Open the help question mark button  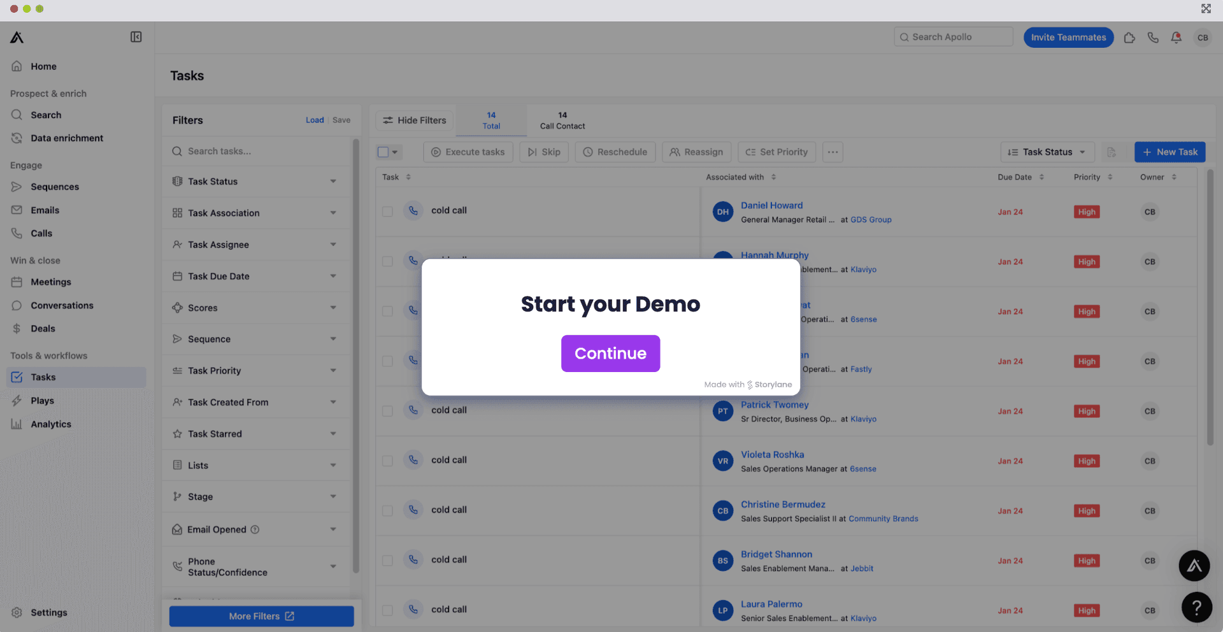[x=1196, y=607]
